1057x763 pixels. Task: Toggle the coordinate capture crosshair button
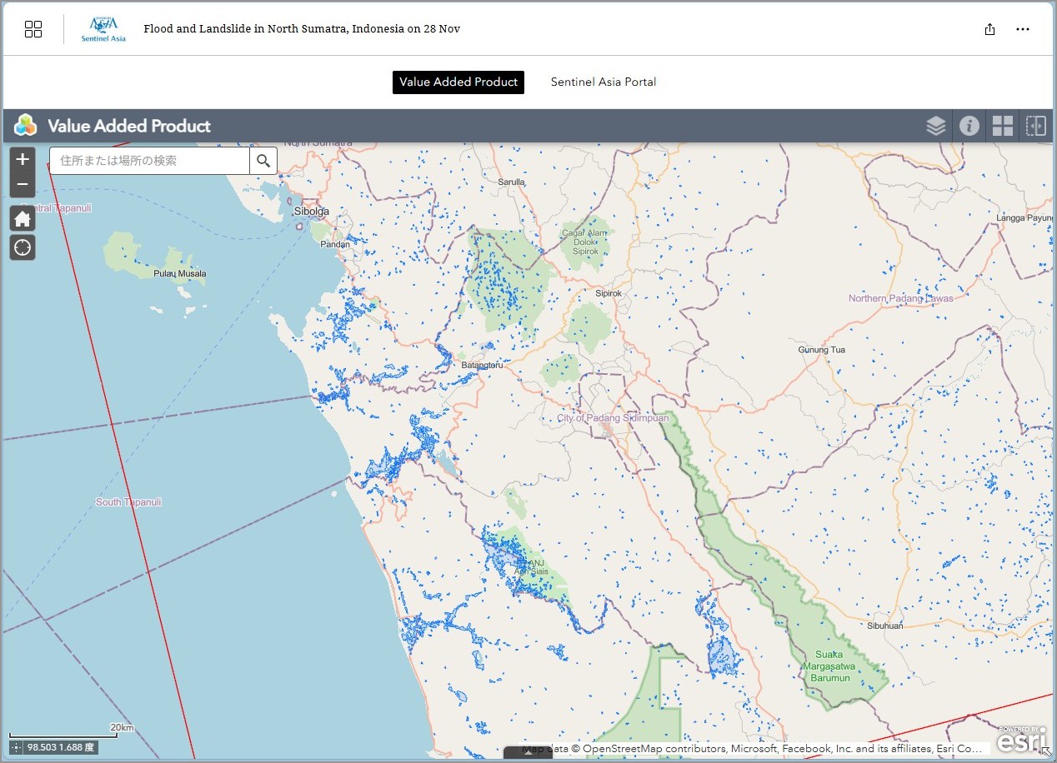(x=17, y=748)
